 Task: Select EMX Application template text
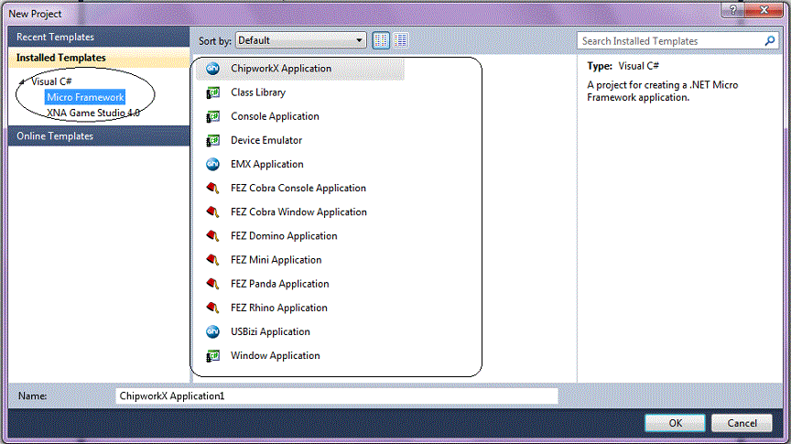[x=267, y=165]
